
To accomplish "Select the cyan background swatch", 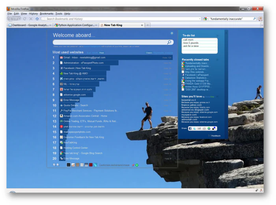I will pos(95,165).
